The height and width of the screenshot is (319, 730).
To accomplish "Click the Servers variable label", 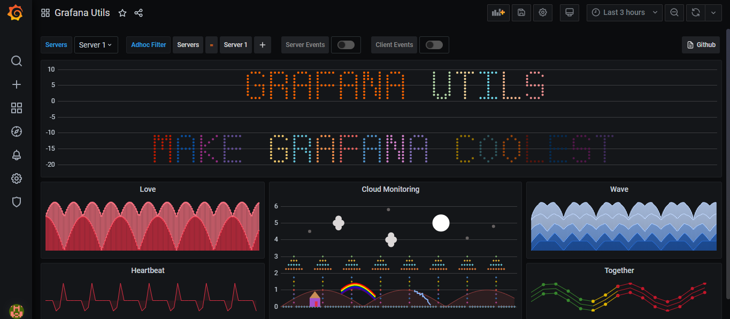I will coord(56,45).
